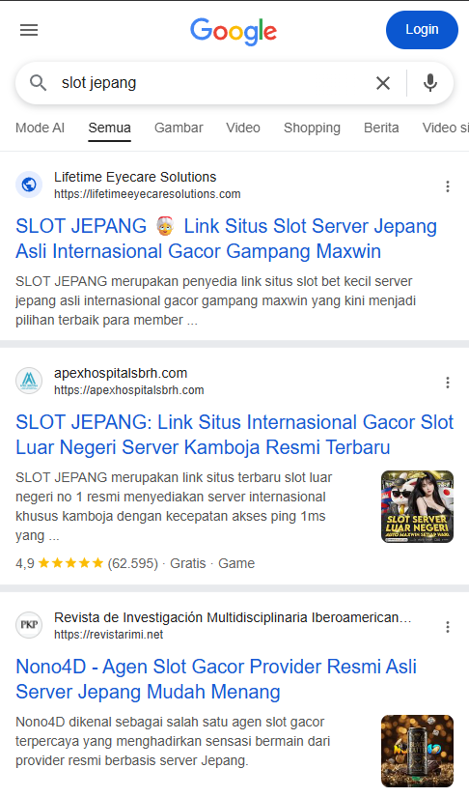Click the blue Login button
This screenshot has width=469, height=797.
tap(422, 30)
